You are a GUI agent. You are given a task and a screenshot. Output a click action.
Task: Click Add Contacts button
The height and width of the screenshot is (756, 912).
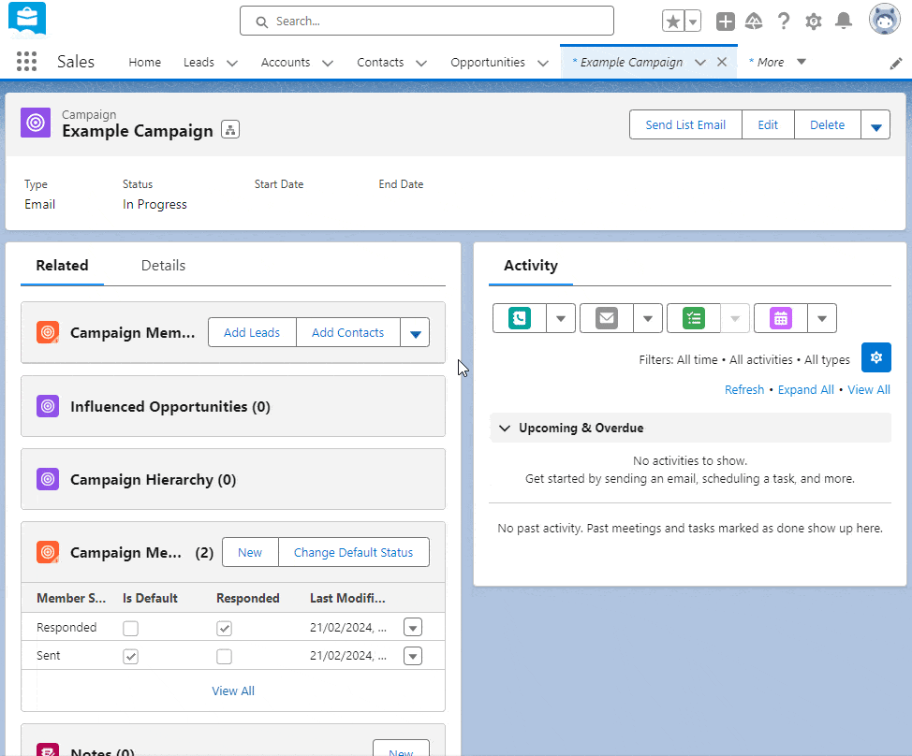coord(347,332)
